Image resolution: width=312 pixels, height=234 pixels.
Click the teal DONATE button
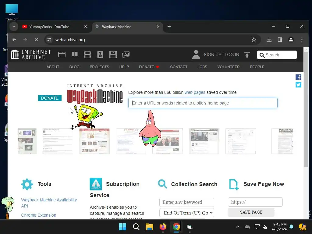pos(50,98)
